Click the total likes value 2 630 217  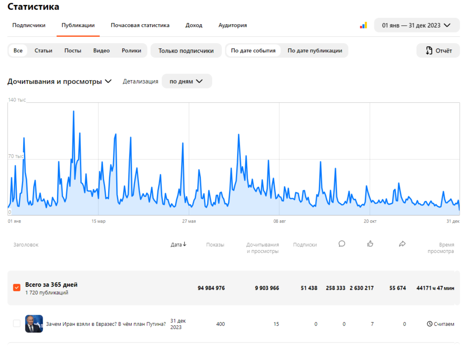click(x=361, y=288)
